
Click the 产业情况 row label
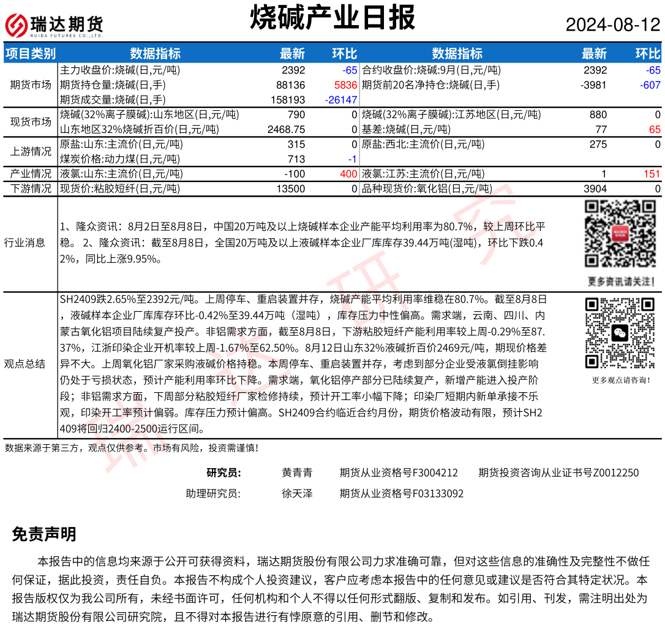pos(30,174)
